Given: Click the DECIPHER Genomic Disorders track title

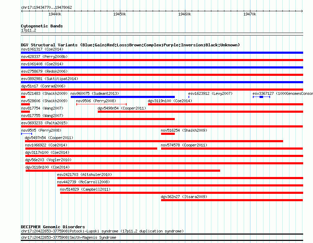Looking at the screenshot, I should pos(53,227).
